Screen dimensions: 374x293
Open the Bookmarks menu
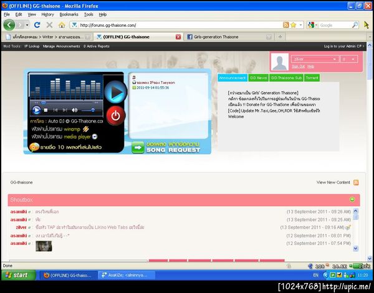[69, 14]
